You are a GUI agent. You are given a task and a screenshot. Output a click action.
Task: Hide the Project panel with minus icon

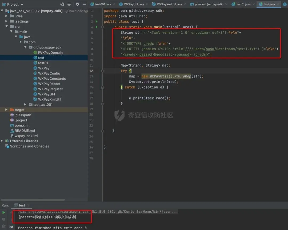coord(84,4)
